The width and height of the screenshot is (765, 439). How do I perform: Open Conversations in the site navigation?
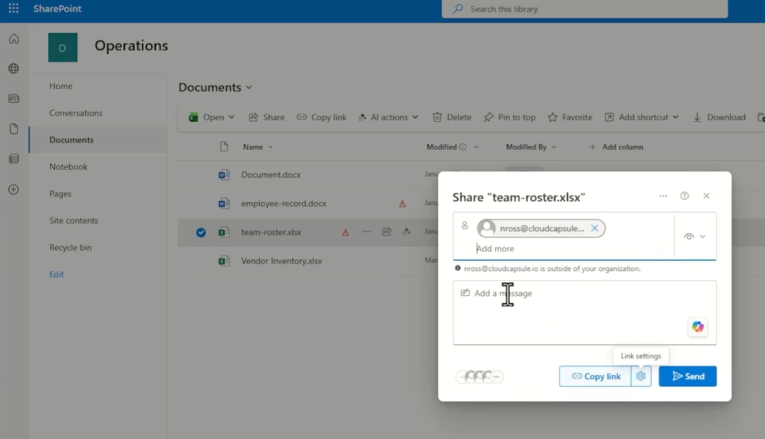click(76, 113)
